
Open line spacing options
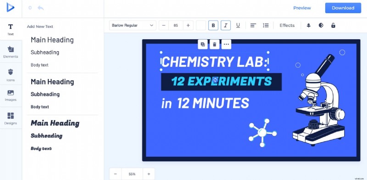tap(266, 26)
